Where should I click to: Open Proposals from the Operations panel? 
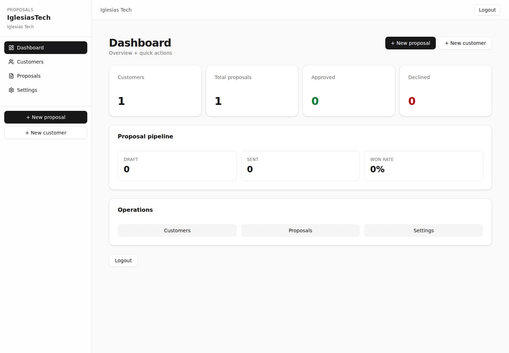pos(300,231)
